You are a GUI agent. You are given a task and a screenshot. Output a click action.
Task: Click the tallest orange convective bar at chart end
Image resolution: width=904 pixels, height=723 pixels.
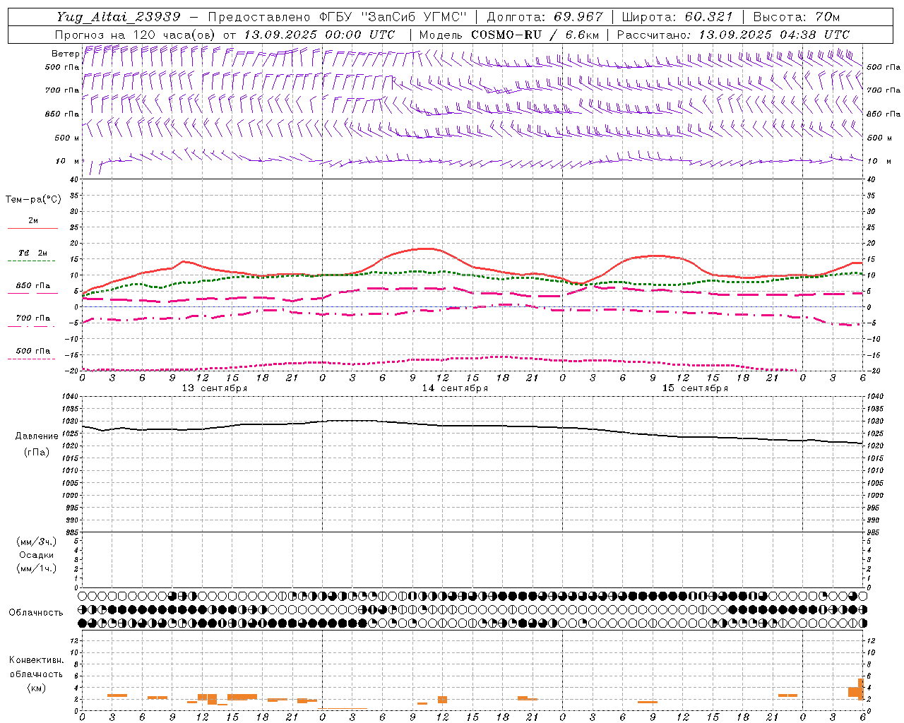click(861, 688)
